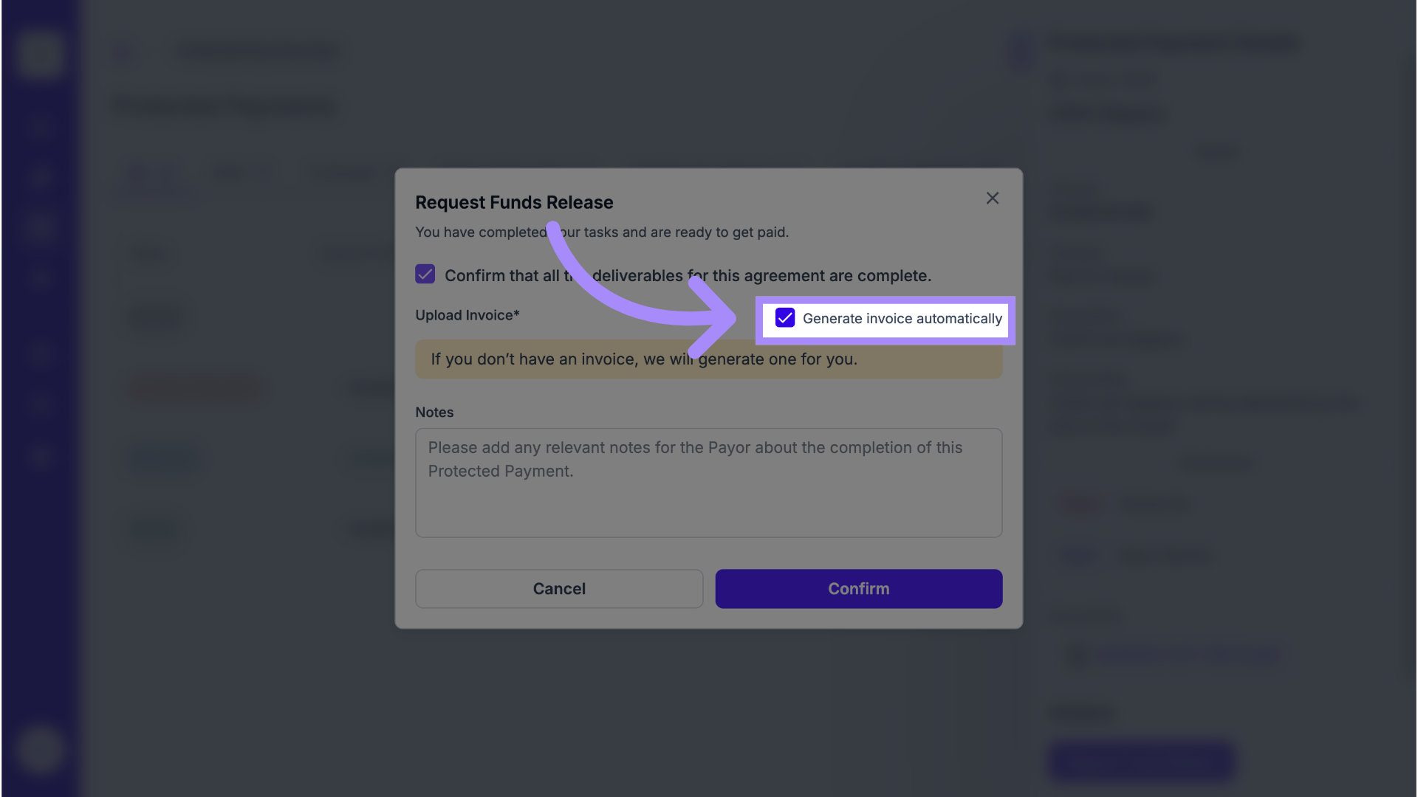Viewport: 1418px width, 797px height.
Task: Click the 'Generate invoice automatically' label text
Action: pyautogui.click(x=902, y=319)
